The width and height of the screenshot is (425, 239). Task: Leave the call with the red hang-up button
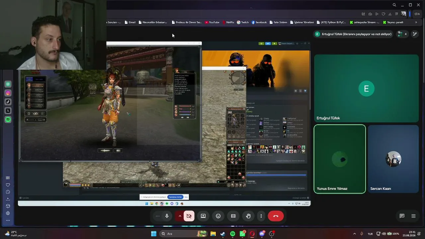tap(276, 216)
